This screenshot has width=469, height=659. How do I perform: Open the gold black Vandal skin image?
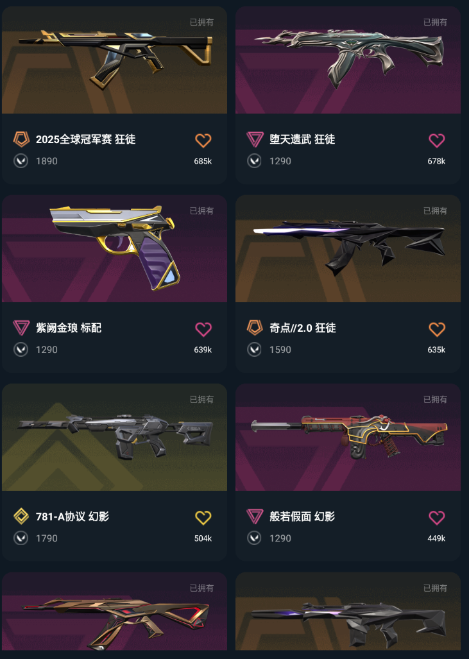point(114,60)
